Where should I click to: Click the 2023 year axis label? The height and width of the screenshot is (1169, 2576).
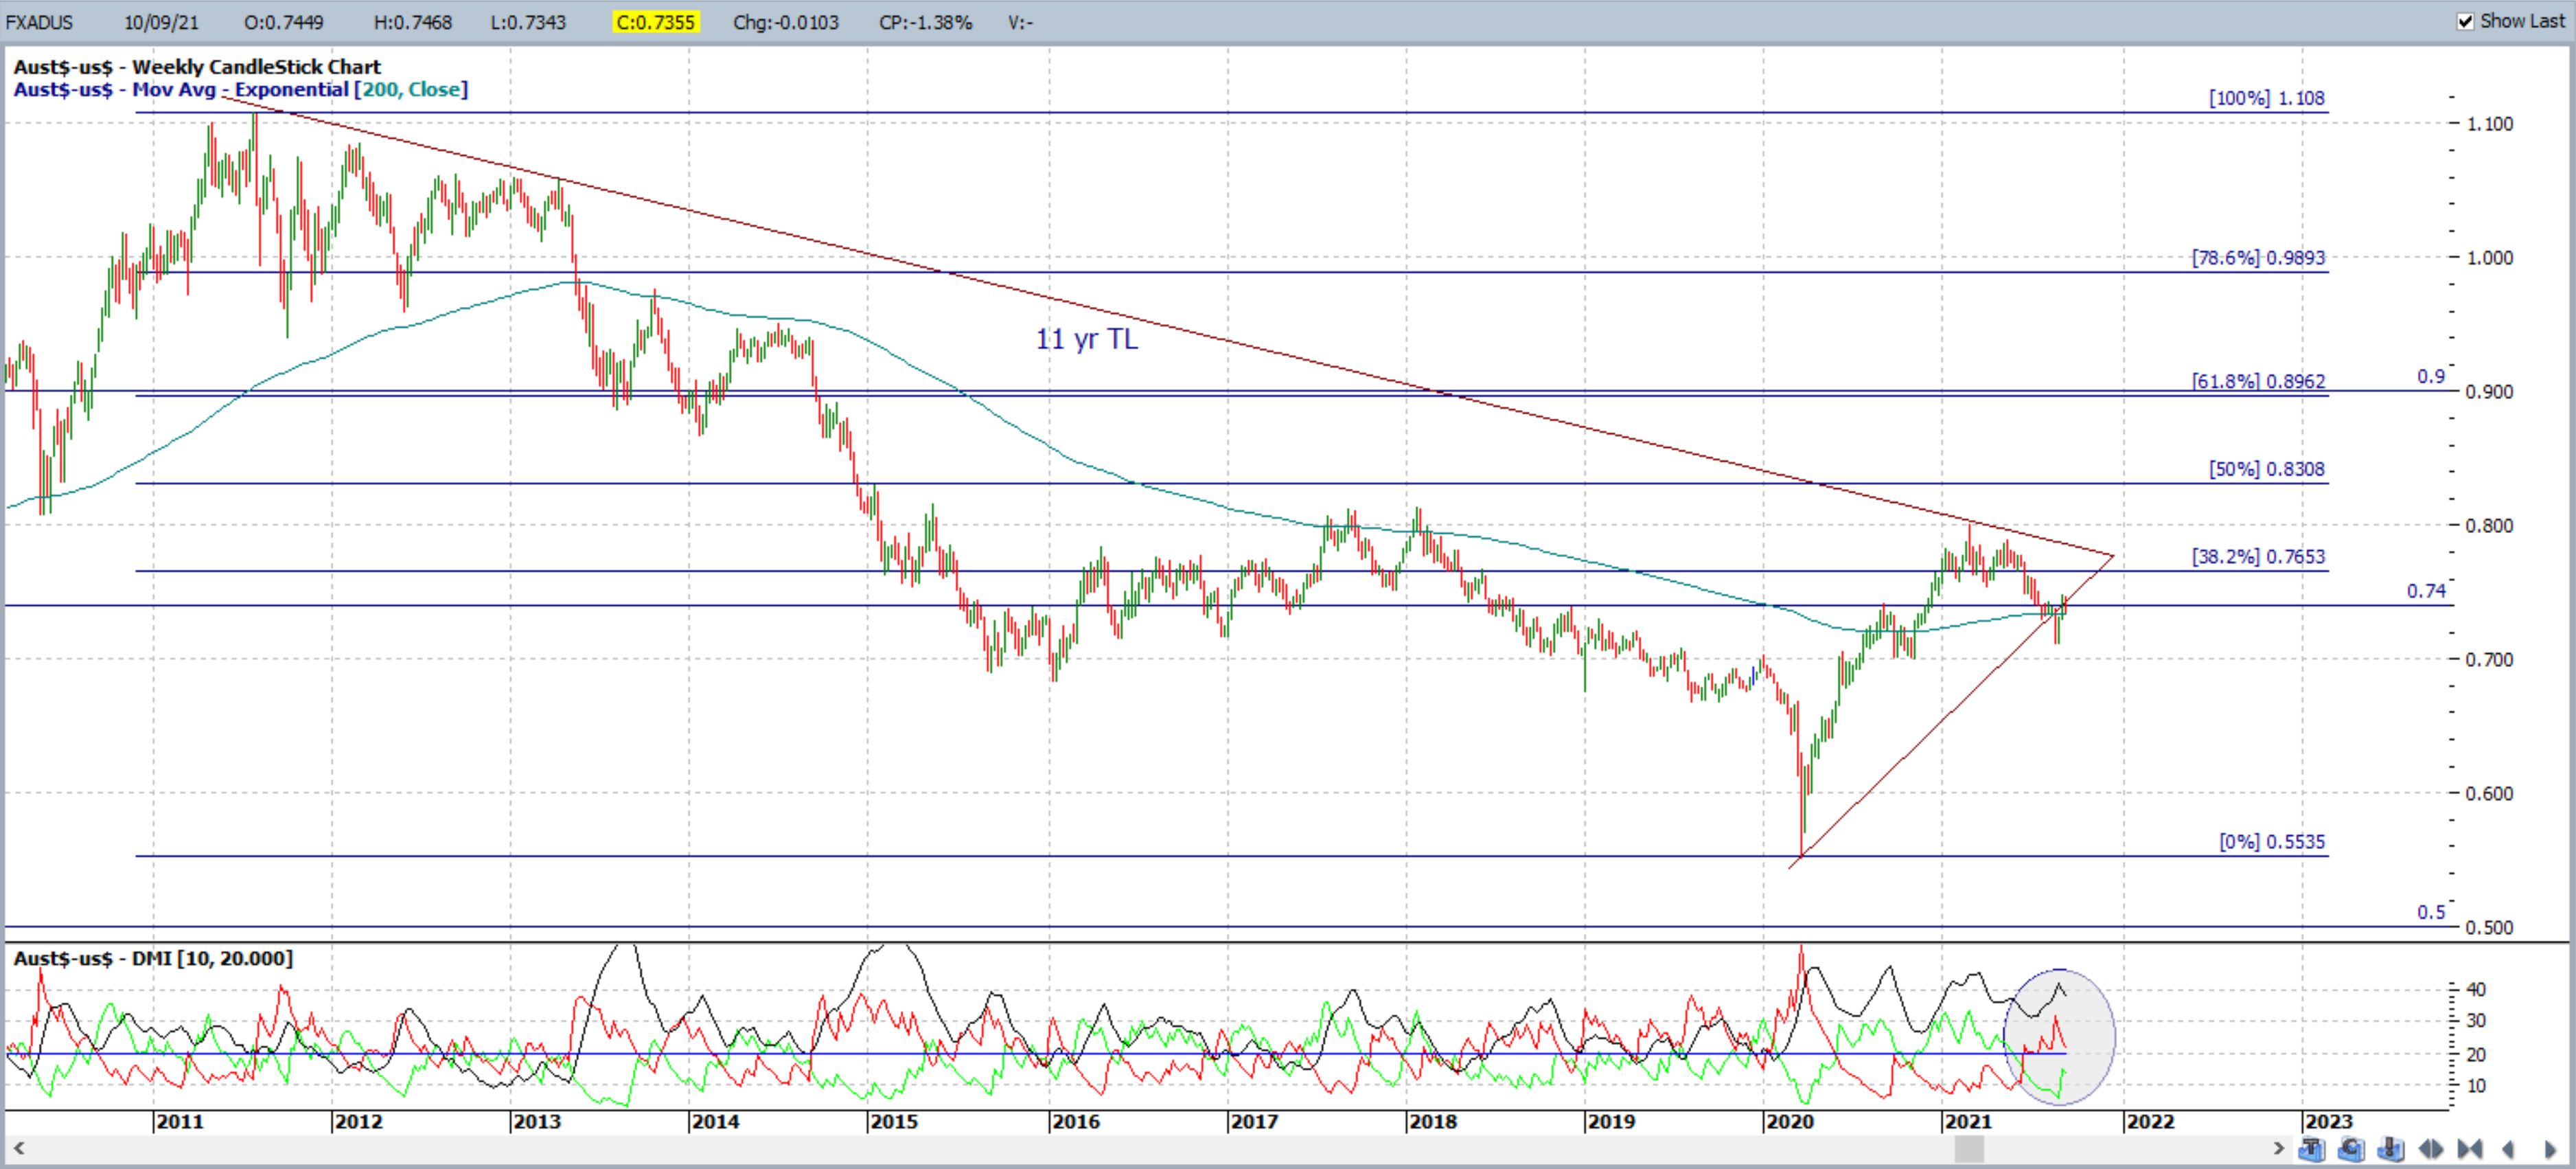(2328, 1122)
